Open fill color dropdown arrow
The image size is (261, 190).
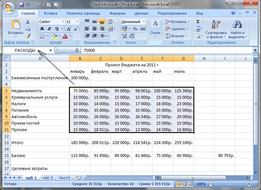coord(59,36)
